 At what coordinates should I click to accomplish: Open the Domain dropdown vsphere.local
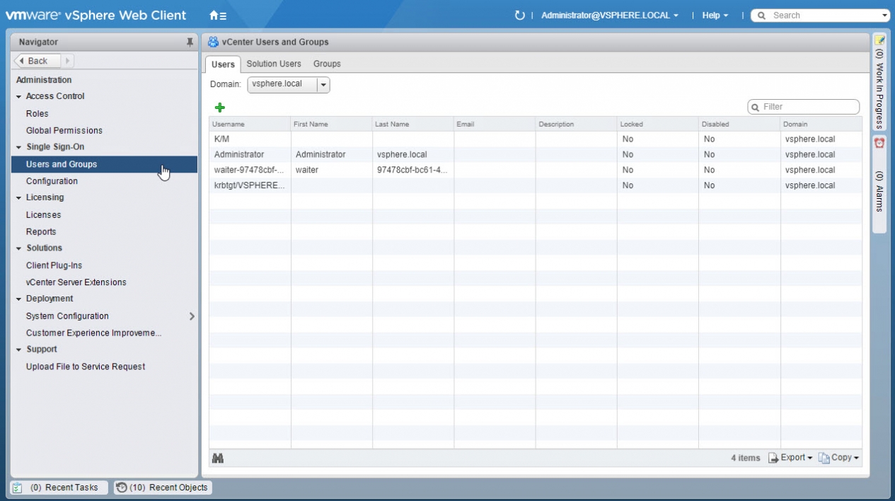[x=323, y=84]
